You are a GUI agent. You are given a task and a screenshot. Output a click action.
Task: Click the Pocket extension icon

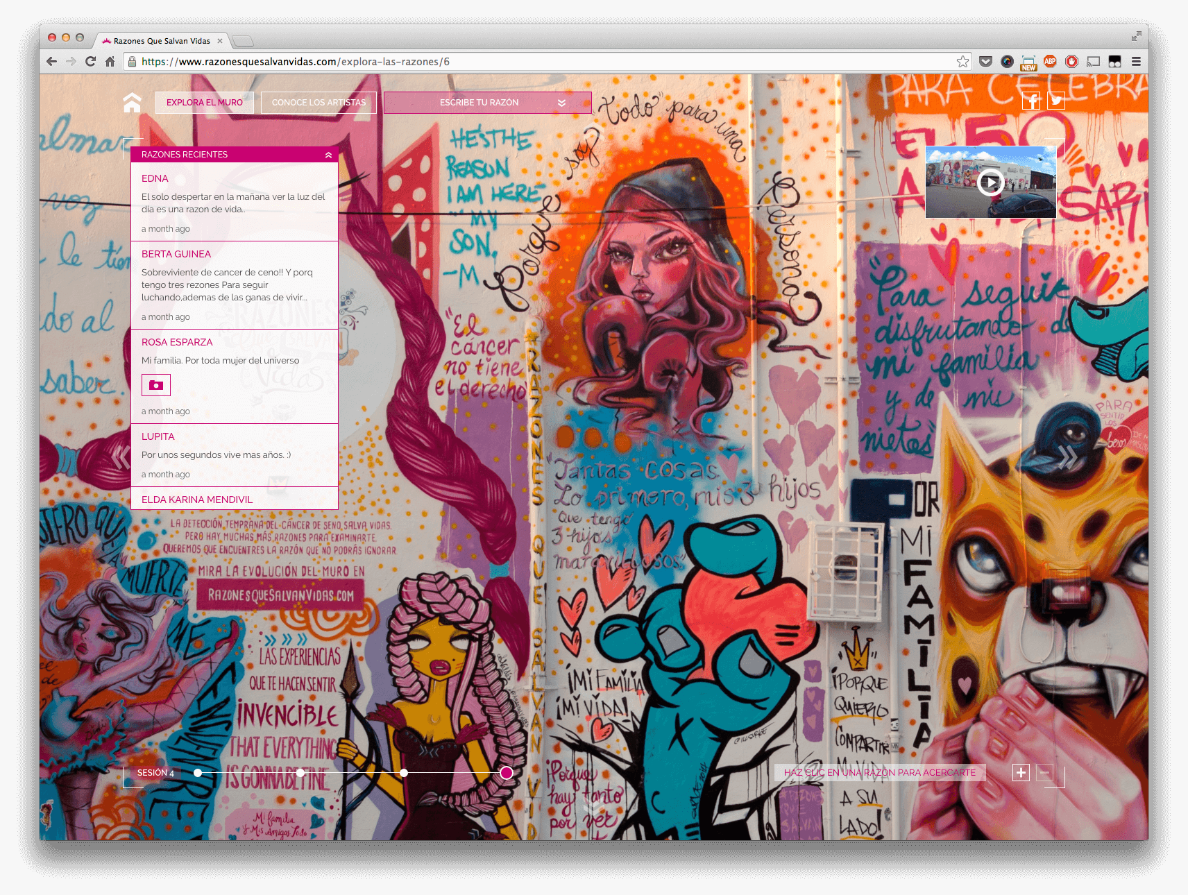[x=985, y=61]
